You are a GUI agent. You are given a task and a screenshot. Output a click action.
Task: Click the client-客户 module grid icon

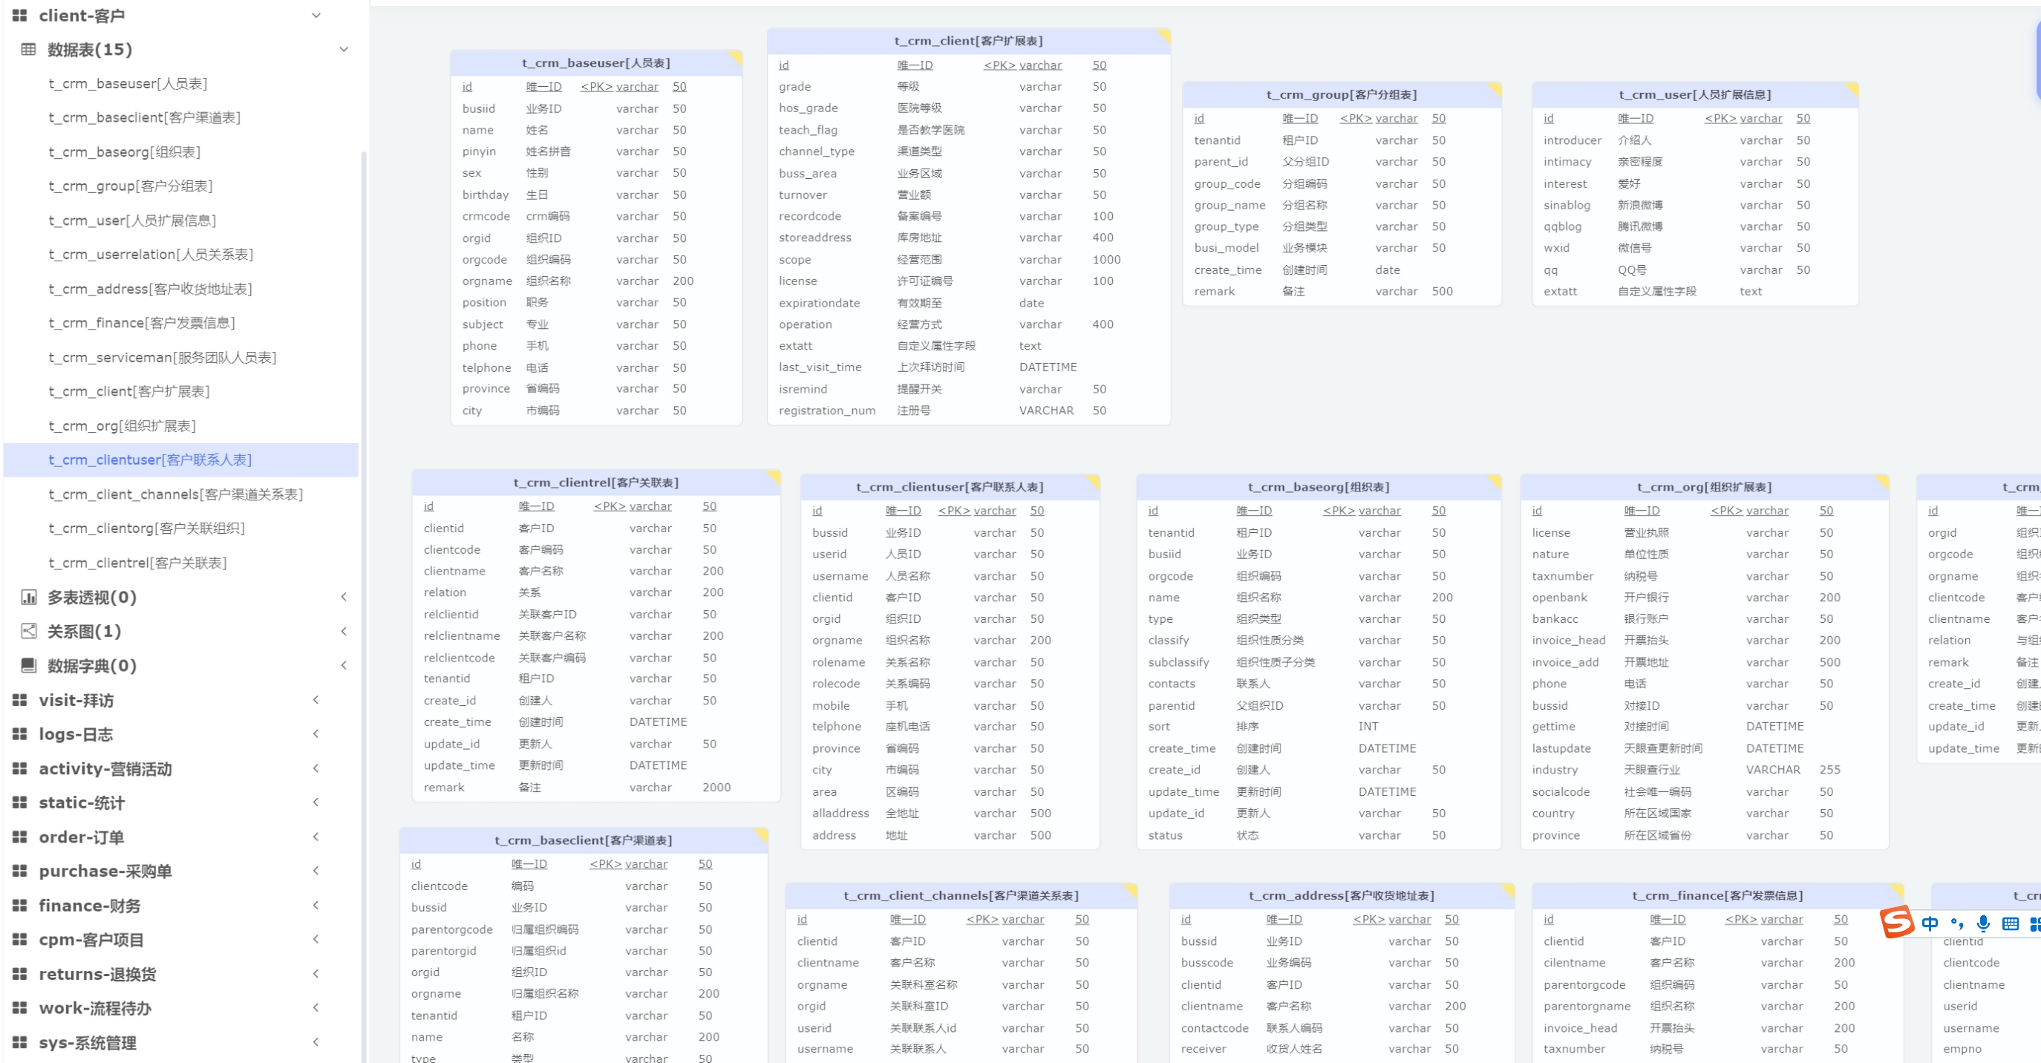pos(20,15)
